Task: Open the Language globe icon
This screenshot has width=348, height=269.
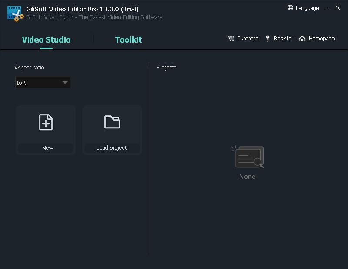Action: click(x=290, y=8)
